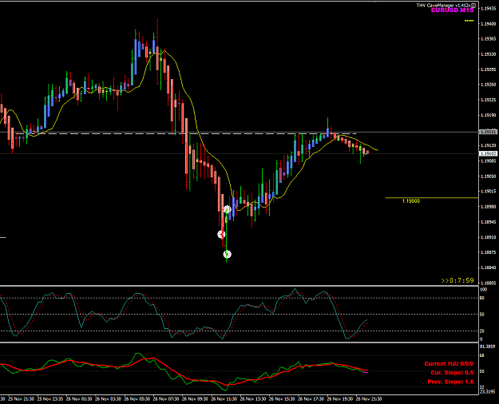
Task: Click the highlighted current price tag on the axis
Action: 488,154
